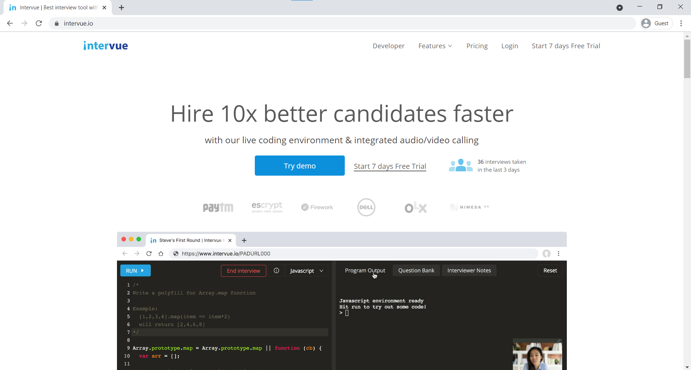Image resolution: width=691 pixels, height=370 pixels.
Task: Click demo browser forward arrow
Action: click(137, 254)
